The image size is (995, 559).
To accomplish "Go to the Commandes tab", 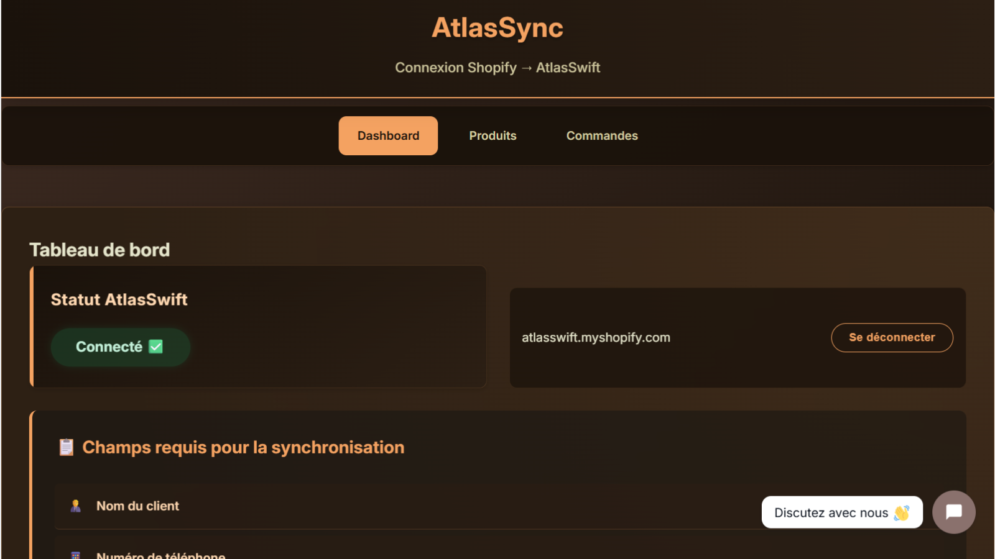I will point(602,135).
